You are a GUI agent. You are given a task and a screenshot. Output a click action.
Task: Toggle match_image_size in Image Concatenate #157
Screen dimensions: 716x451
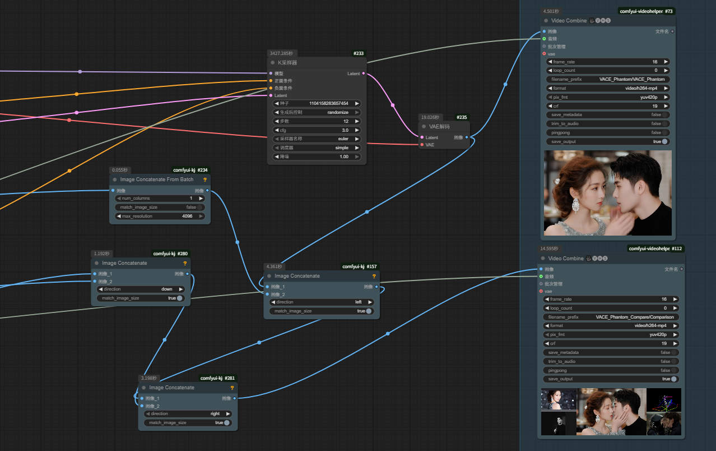322,311
